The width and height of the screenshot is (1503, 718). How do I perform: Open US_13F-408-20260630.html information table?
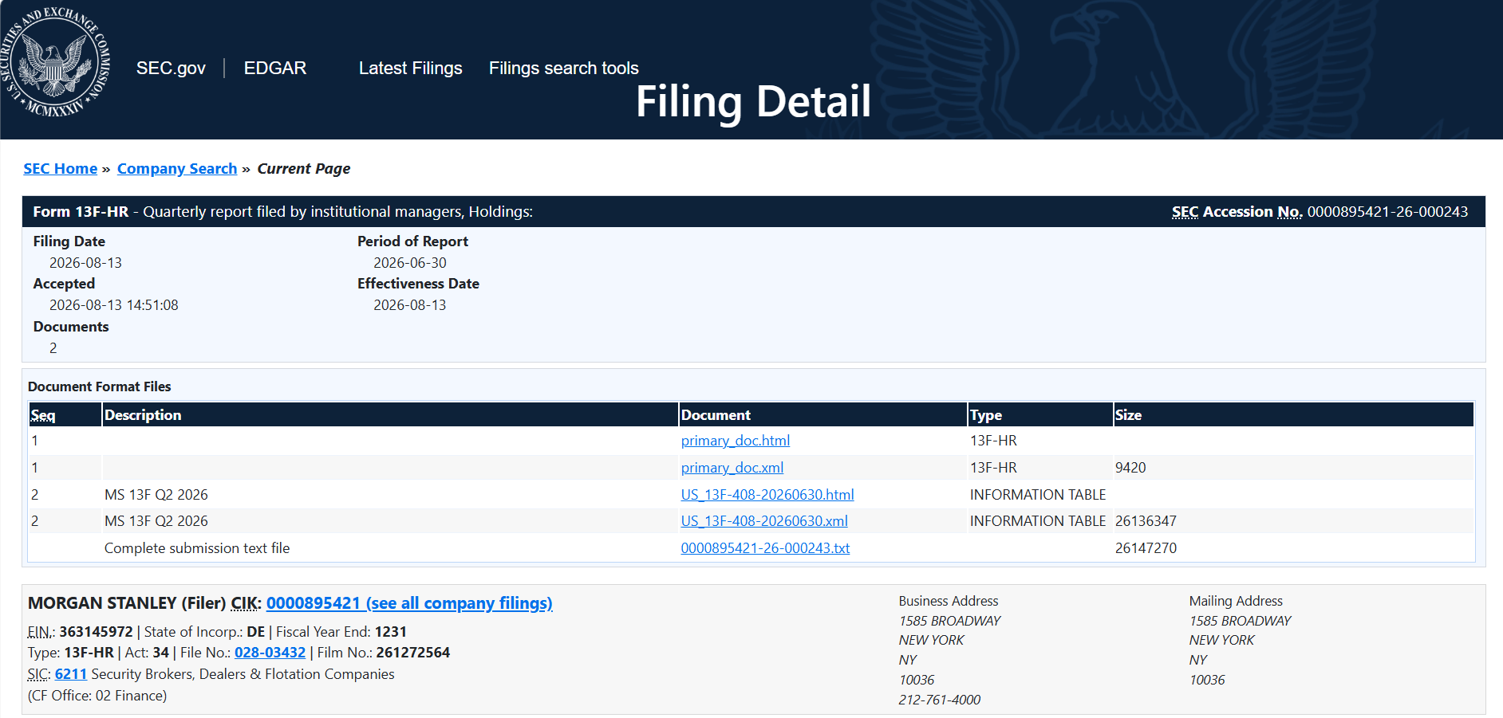coord(767,495)
